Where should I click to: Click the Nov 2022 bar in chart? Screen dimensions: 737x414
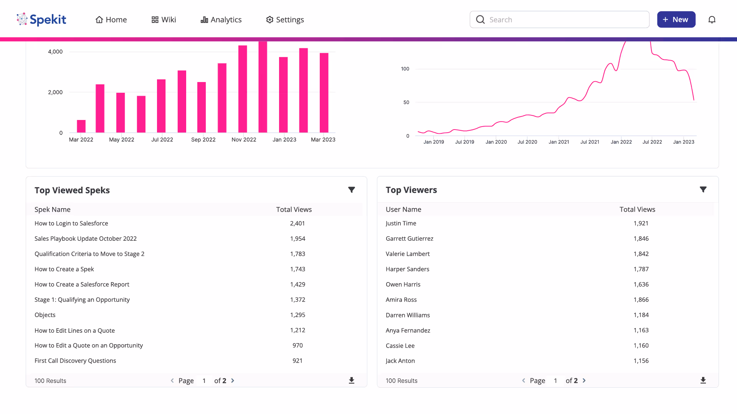coord(243,89)
